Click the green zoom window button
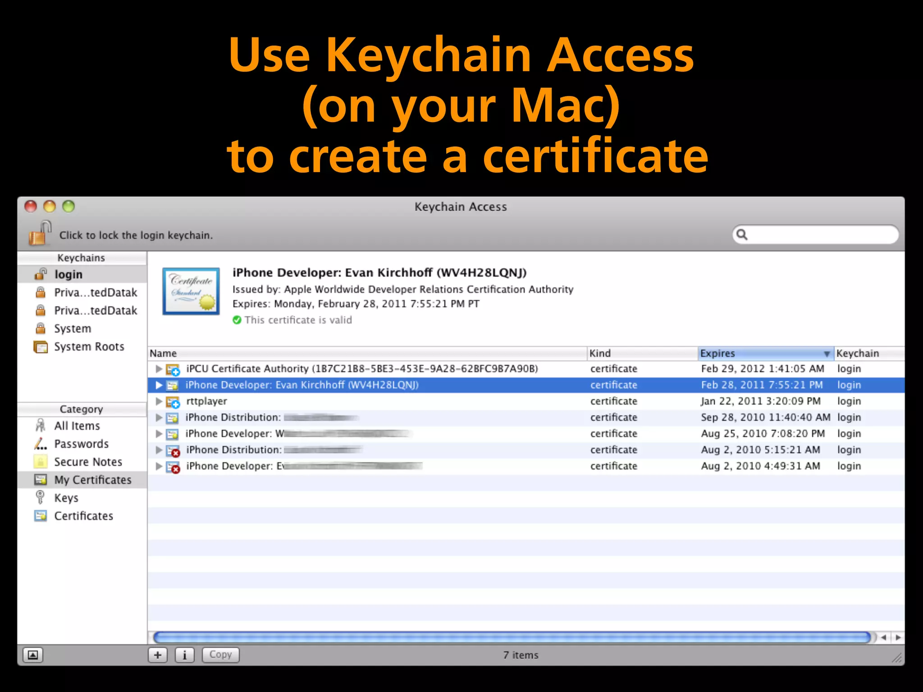 pyautogui.click(x=69, y=206)
